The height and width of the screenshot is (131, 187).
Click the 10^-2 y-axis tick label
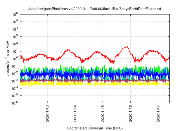pyautogui.click(x=15, y=73)
